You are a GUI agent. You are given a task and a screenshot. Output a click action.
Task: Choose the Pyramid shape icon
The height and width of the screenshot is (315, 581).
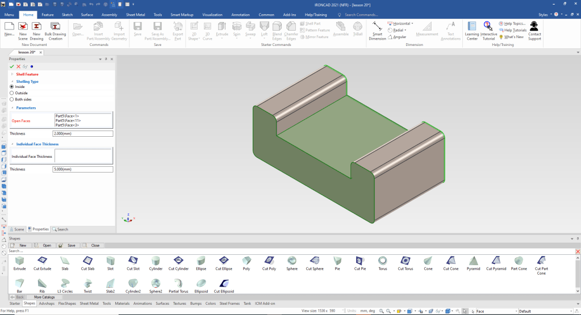(x=473, y=261)
